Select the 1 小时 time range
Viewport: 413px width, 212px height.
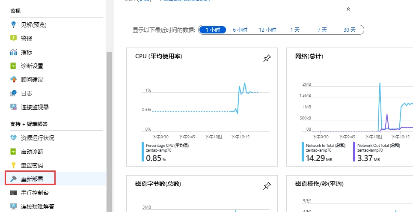[212, 30]
